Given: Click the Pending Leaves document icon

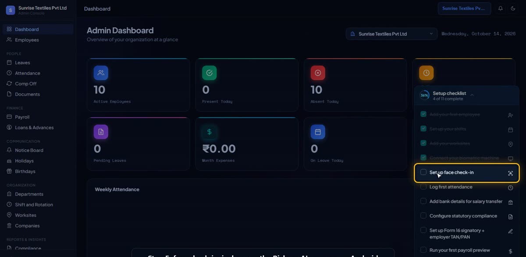Looking at the screenshot, I should [x=101, y=132].
